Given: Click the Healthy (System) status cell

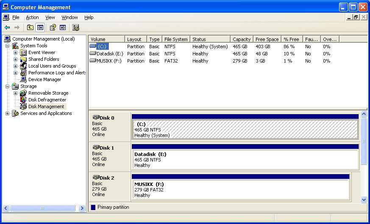Looking at the screenshot, I should pyautogui.click(x=210, y=46).
